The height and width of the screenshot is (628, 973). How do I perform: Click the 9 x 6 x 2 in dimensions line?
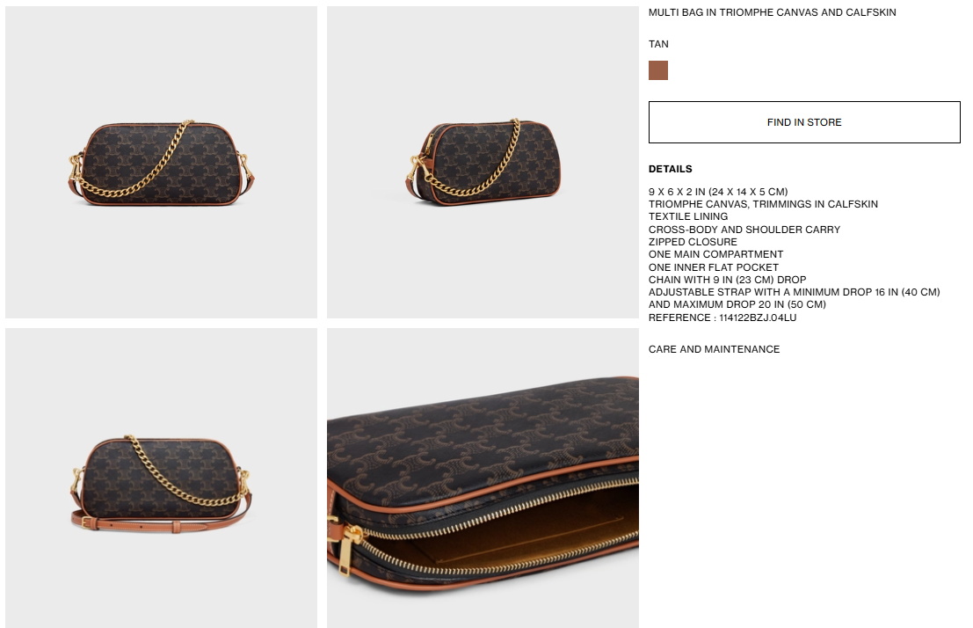tap(718, 192)
